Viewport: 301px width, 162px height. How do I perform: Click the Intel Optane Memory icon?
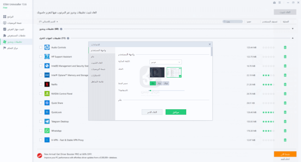tap(47, 75)
